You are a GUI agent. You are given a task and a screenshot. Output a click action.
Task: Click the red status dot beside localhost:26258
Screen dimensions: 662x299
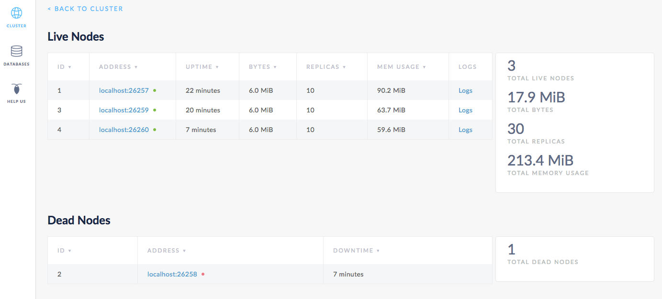202,274
